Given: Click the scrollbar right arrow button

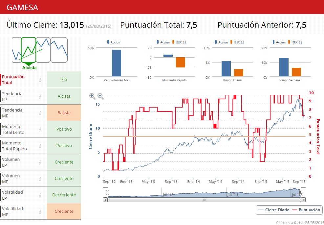Looking at the screenshot, I should click(303, 200).
